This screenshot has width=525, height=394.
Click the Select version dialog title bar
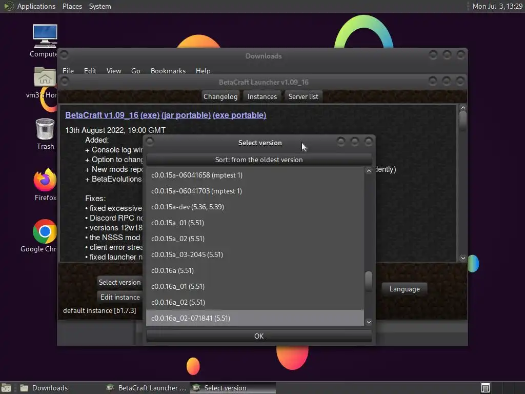(x=260, y=143)
